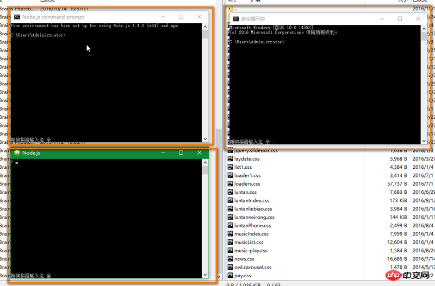Select the laydate.css file icon

click(x=230, y=158)
